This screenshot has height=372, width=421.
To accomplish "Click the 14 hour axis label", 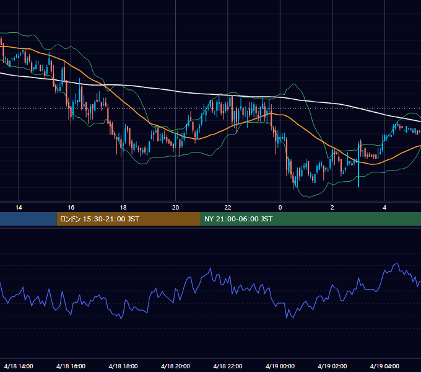I will click(x=19, y=208).
